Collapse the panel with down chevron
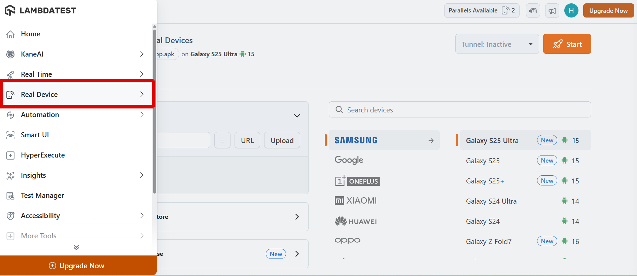 [297, 116]
